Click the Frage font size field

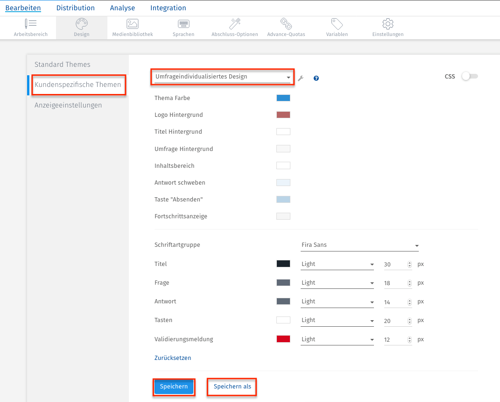coord(394,283)
